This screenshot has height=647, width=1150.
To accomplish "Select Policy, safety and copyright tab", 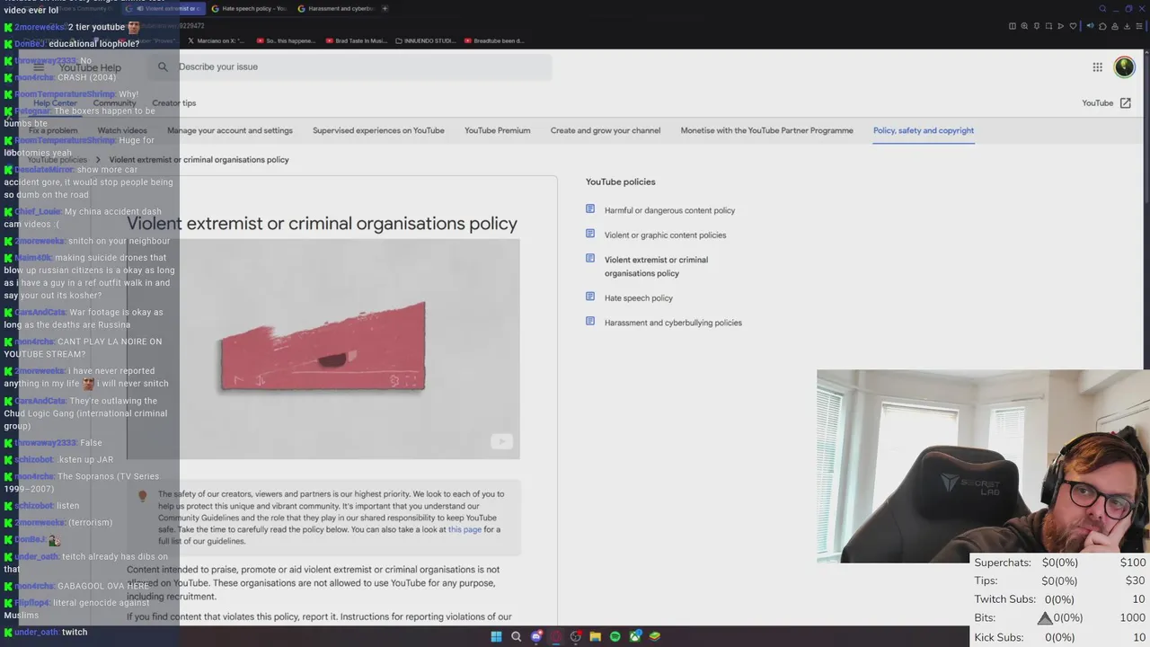I will [x=924, y=130].
